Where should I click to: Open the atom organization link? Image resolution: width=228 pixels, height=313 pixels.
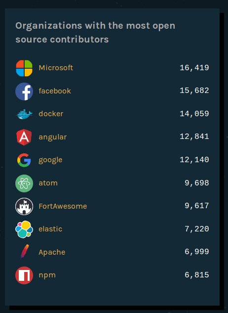tap(48, 183)
